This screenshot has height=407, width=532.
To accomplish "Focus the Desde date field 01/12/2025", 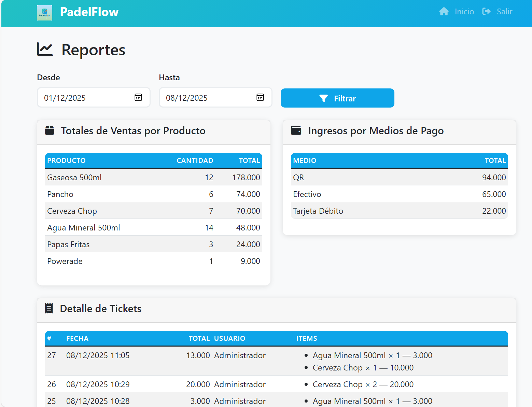I will tap(85, 98).
